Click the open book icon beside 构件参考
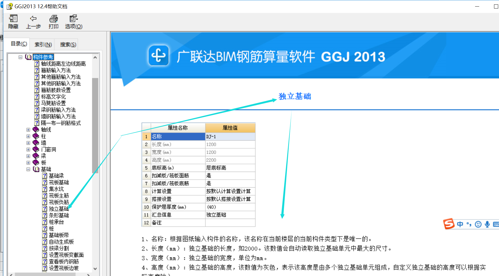Screen dimensions: 499x276 (28, 57)
